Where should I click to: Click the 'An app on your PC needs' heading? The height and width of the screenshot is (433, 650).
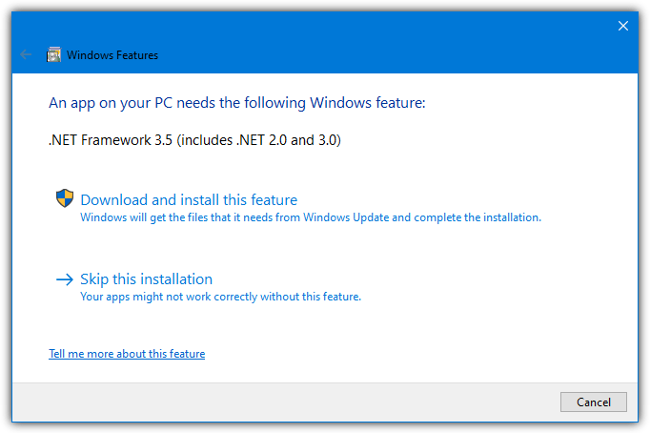(x=237, y=103)
